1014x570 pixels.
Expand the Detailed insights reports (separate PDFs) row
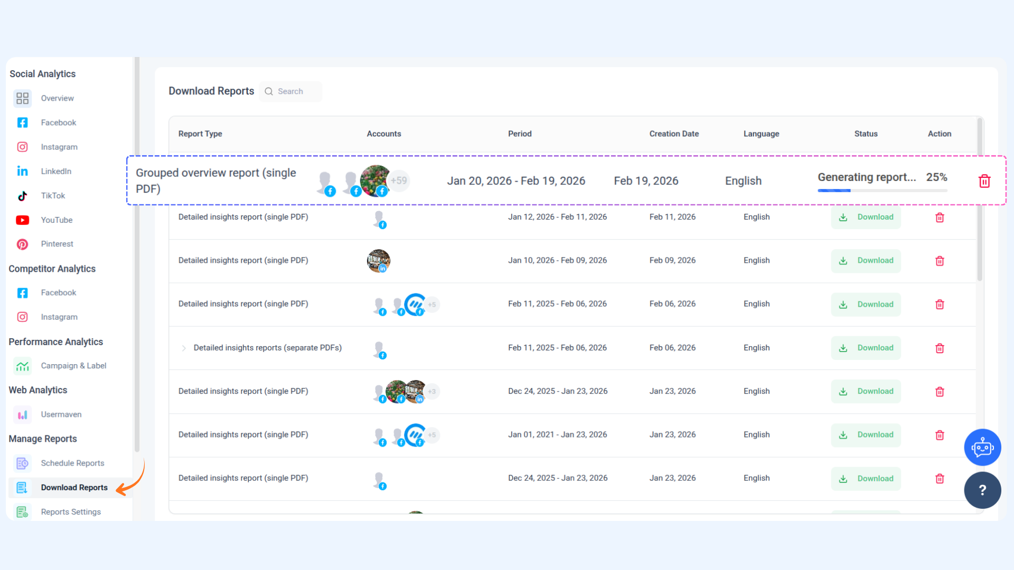pos(184,348)
